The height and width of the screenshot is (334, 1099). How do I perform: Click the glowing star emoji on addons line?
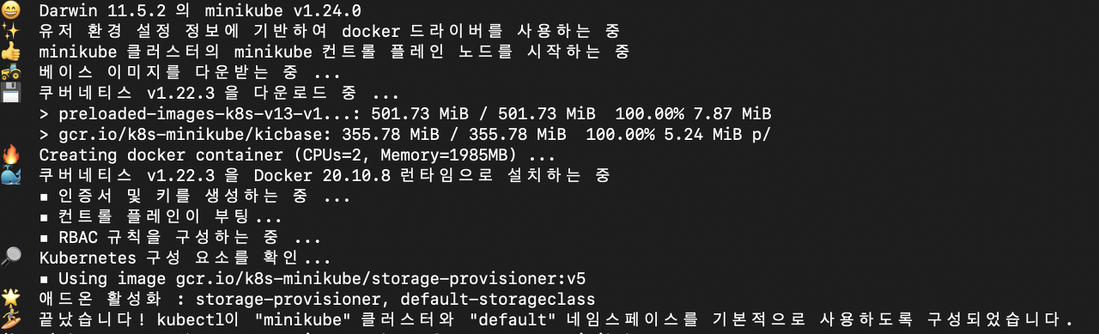tap(10, 299)
